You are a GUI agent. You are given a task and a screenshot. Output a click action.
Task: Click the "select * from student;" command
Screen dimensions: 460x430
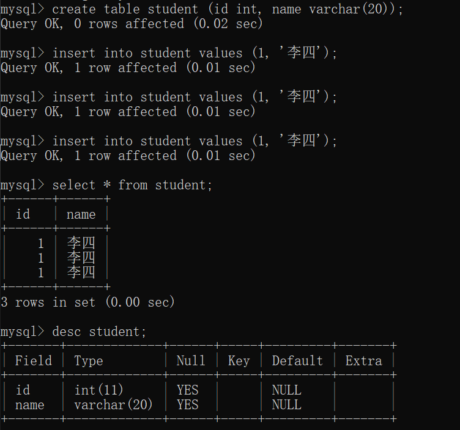[132, 185]
